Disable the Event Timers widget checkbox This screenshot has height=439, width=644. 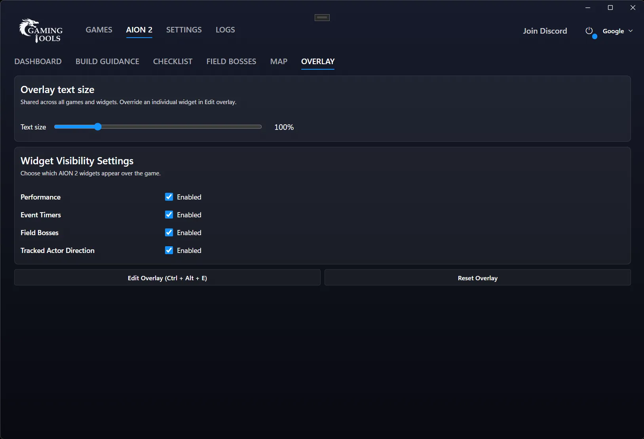169,215
